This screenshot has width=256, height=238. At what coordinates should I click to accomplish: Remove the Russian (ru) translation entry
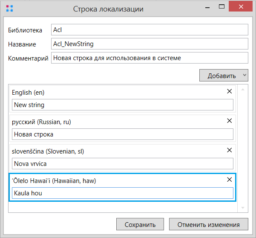(x=230, y=121)
